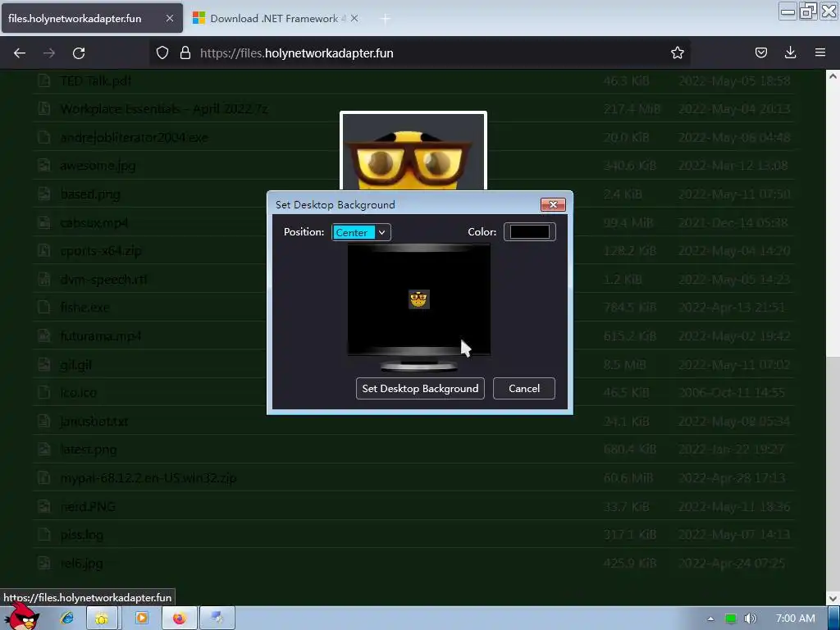Open the tracking protection shield icon
This screenshot has width=840, height=630.
tap(162, 52)
